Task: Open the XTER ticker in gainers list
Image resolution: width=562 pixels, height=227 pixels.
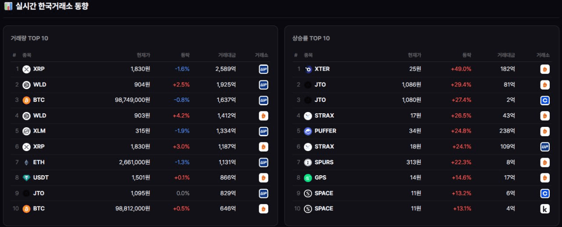Action: click(x=322, y=69)
